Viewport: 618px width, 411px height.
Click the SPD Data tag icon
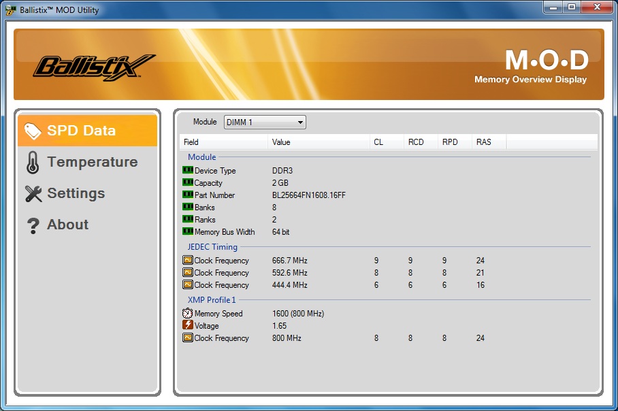point(32,131)
